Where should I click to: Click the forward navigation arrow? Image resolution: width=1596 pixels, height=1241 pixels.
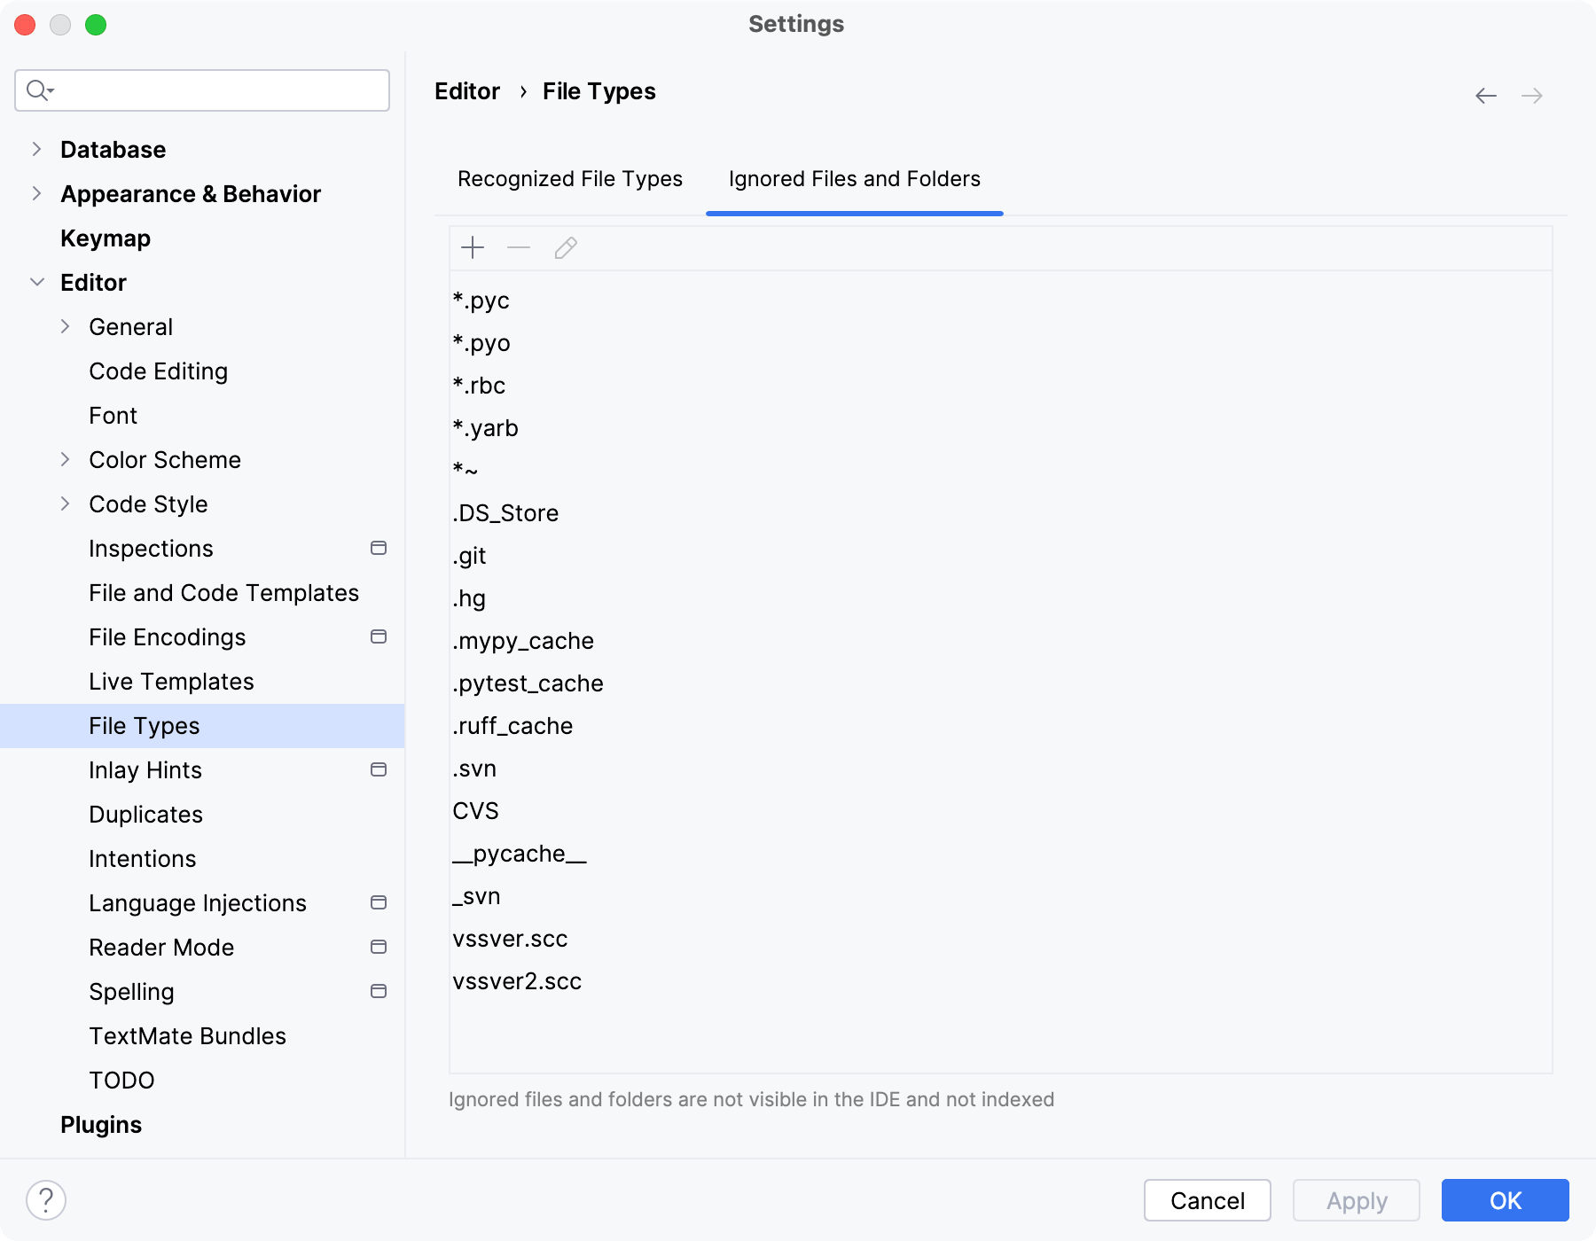1531,96
